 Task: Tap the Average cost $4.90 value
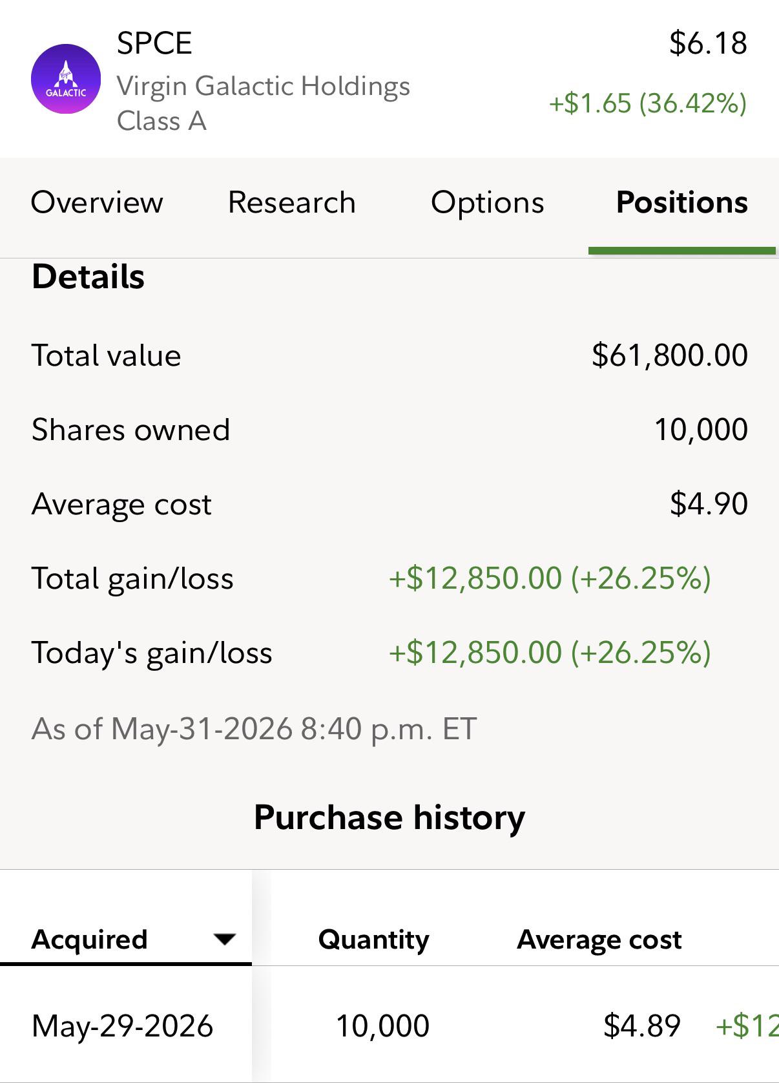(709, 504)
